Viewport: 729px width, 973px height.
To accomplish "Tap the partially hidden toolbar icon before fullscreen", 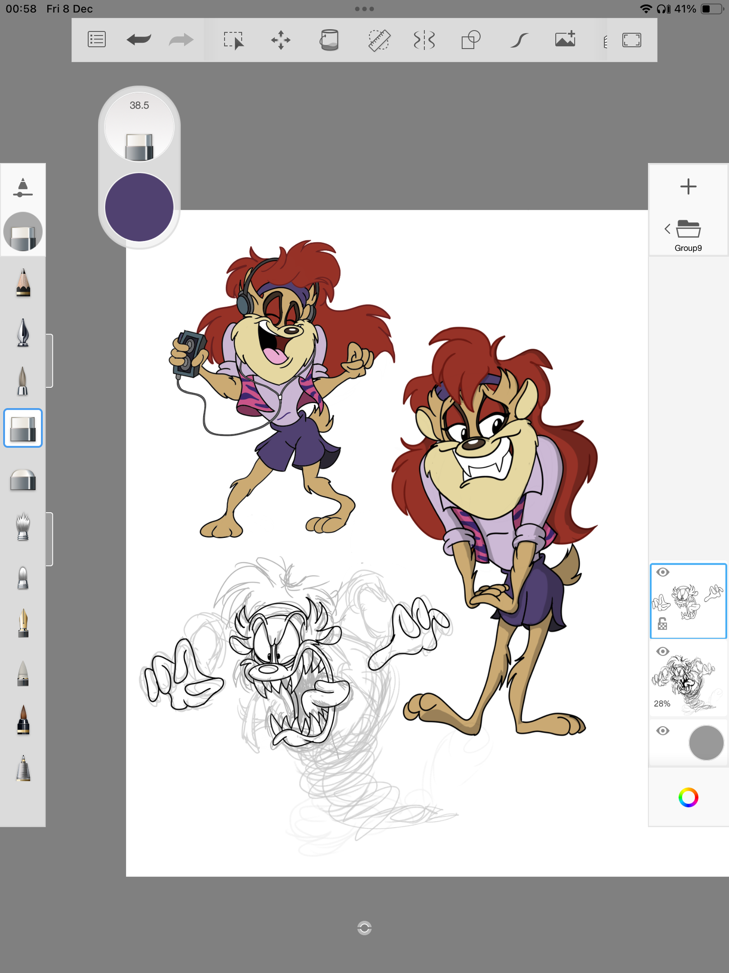I will [x=606, y=42].
